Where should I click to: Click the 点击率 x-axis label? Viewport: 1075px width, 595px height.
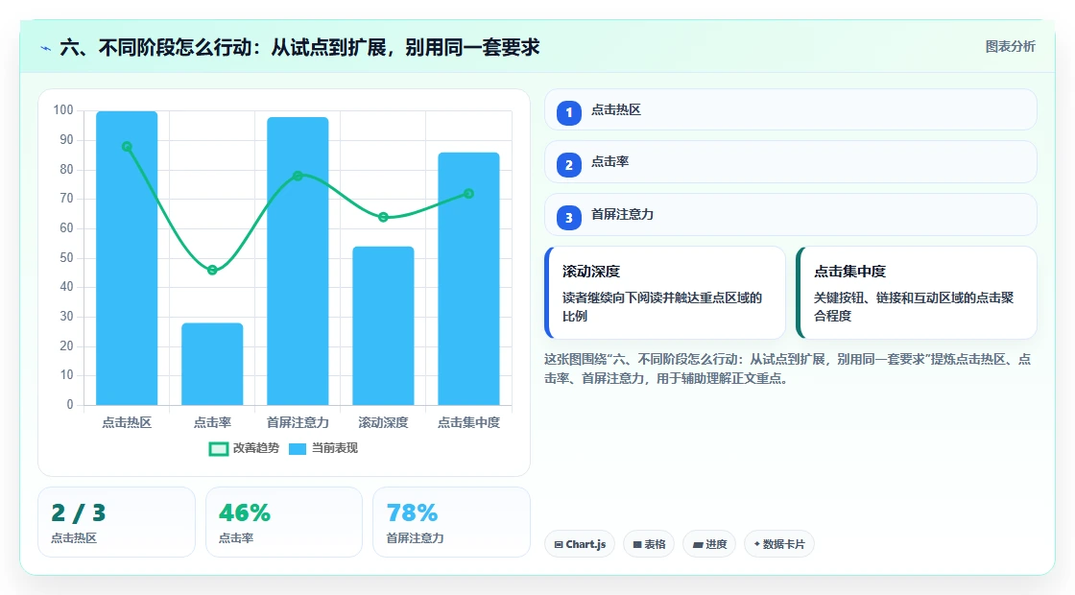[x=212, y=423]
